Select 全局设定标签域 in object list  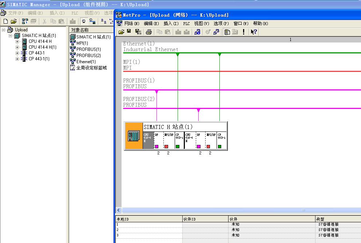91,68
